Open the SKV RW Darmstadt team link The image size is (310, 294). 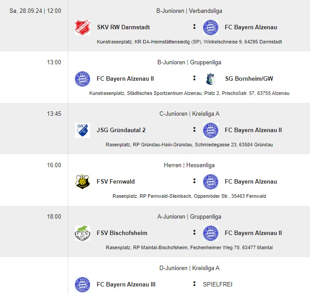(x=123, y=27)
